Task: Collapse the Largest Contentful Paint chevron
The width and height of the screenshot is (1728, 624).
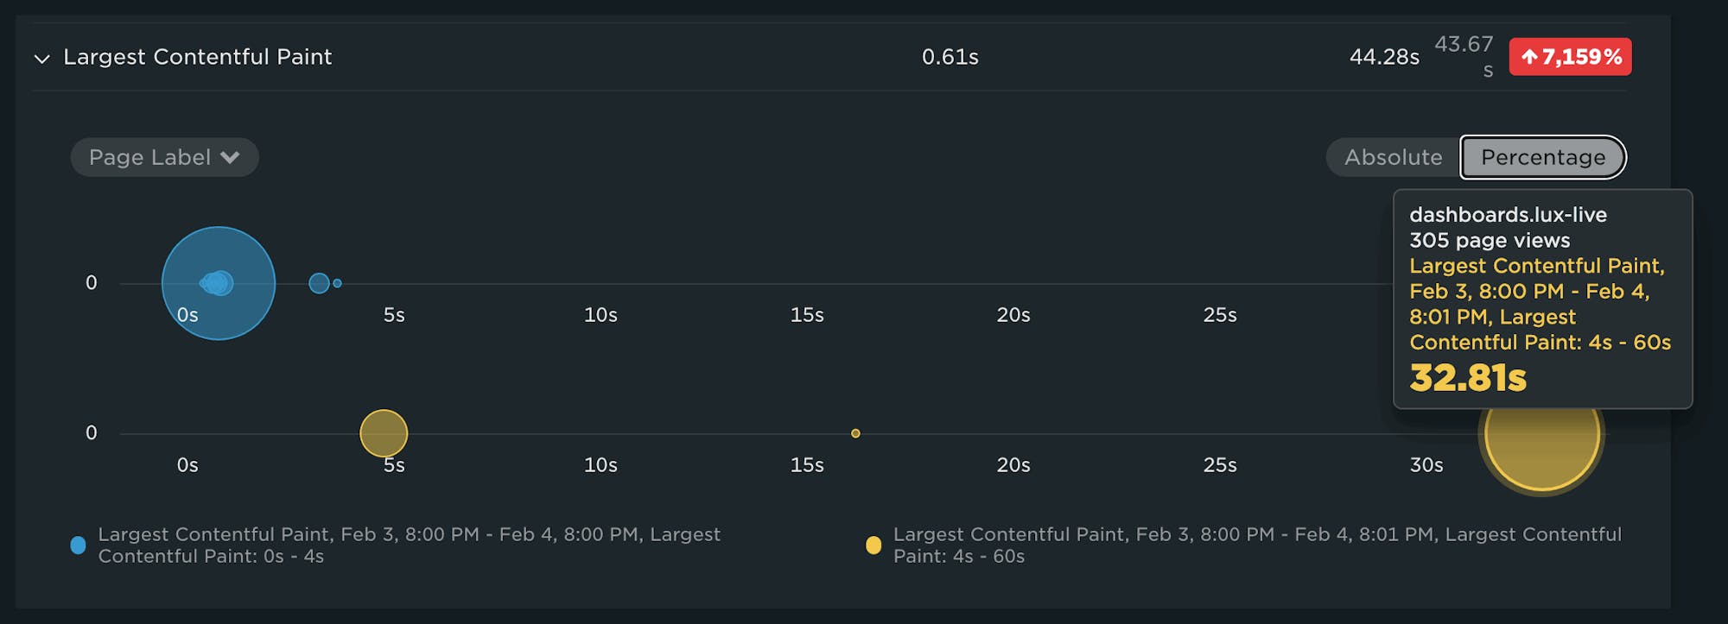Action: (x=41, y=59)
